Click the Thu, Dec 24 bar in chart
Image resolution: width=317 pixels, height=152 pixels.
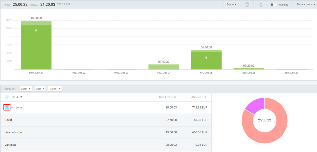point(164,67)
